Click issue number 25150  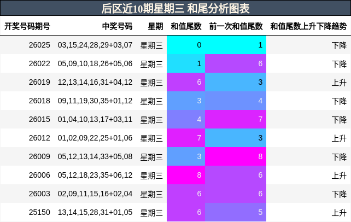pyautogui.click(x=39, y=212)
